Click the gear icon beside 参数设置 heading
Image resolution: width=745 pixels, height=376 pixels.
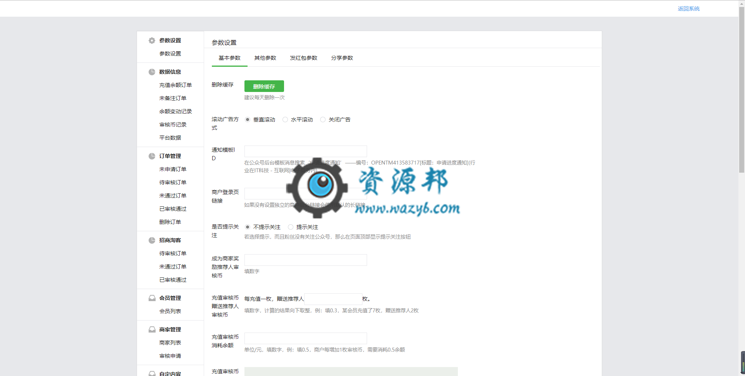point(152,40)
